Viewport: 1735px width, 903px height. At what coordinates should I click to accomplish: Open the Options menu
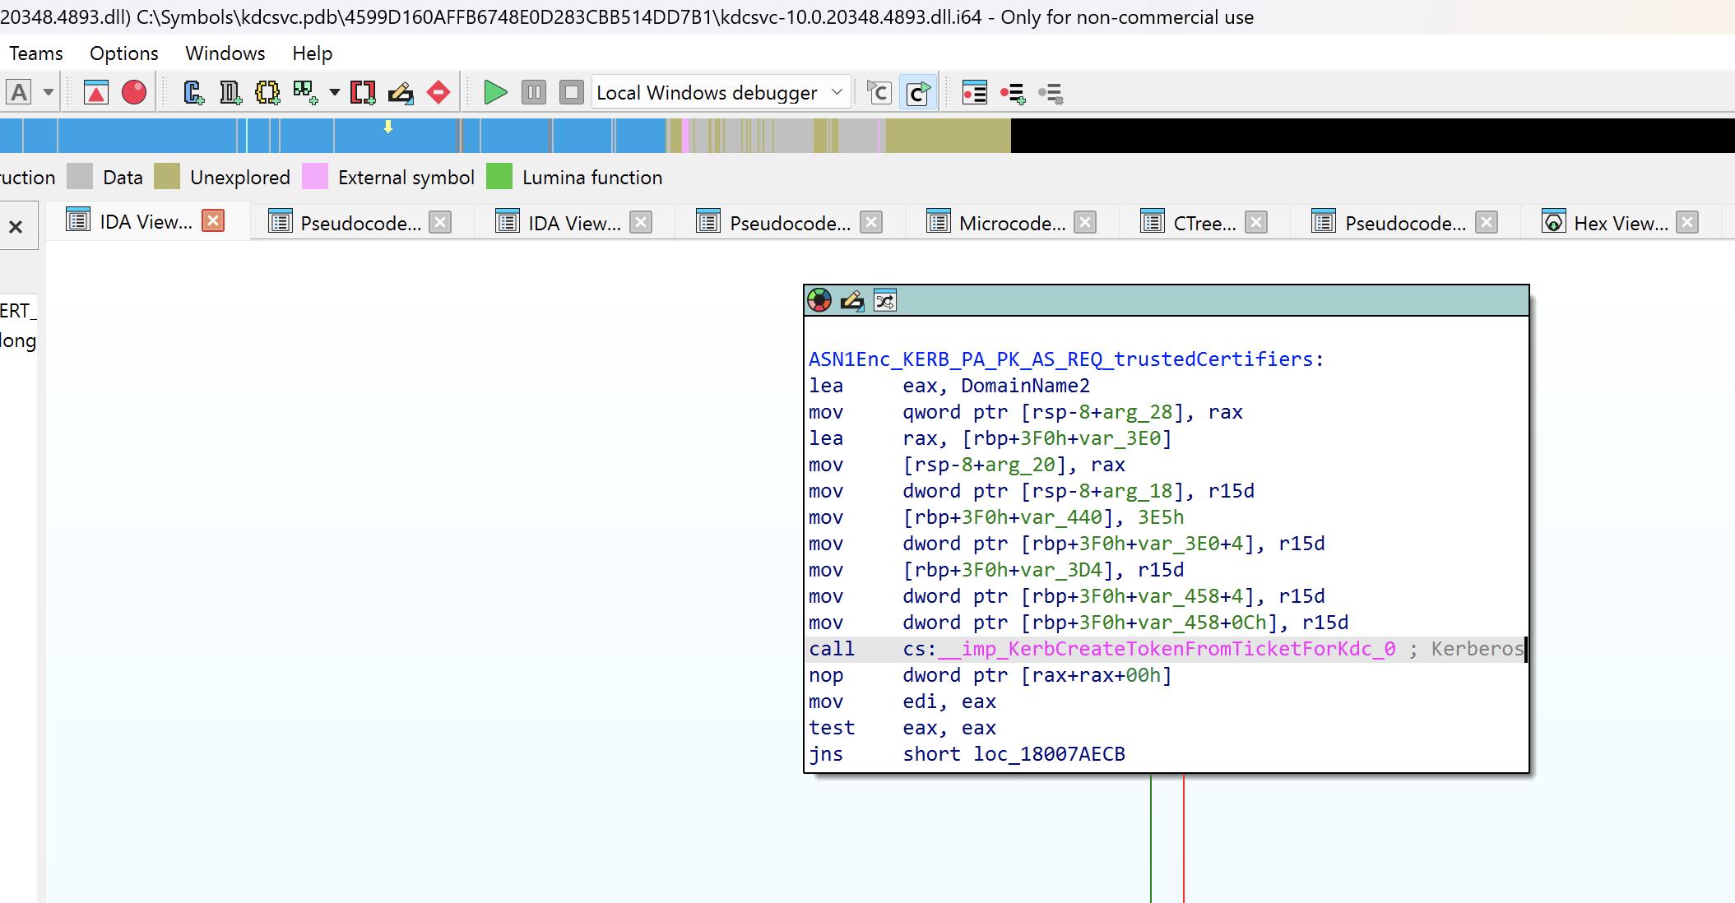[124, 53]
